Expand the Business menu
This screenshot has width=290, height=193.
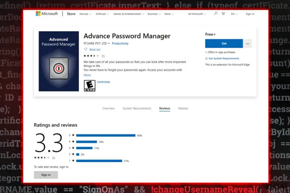154,14
